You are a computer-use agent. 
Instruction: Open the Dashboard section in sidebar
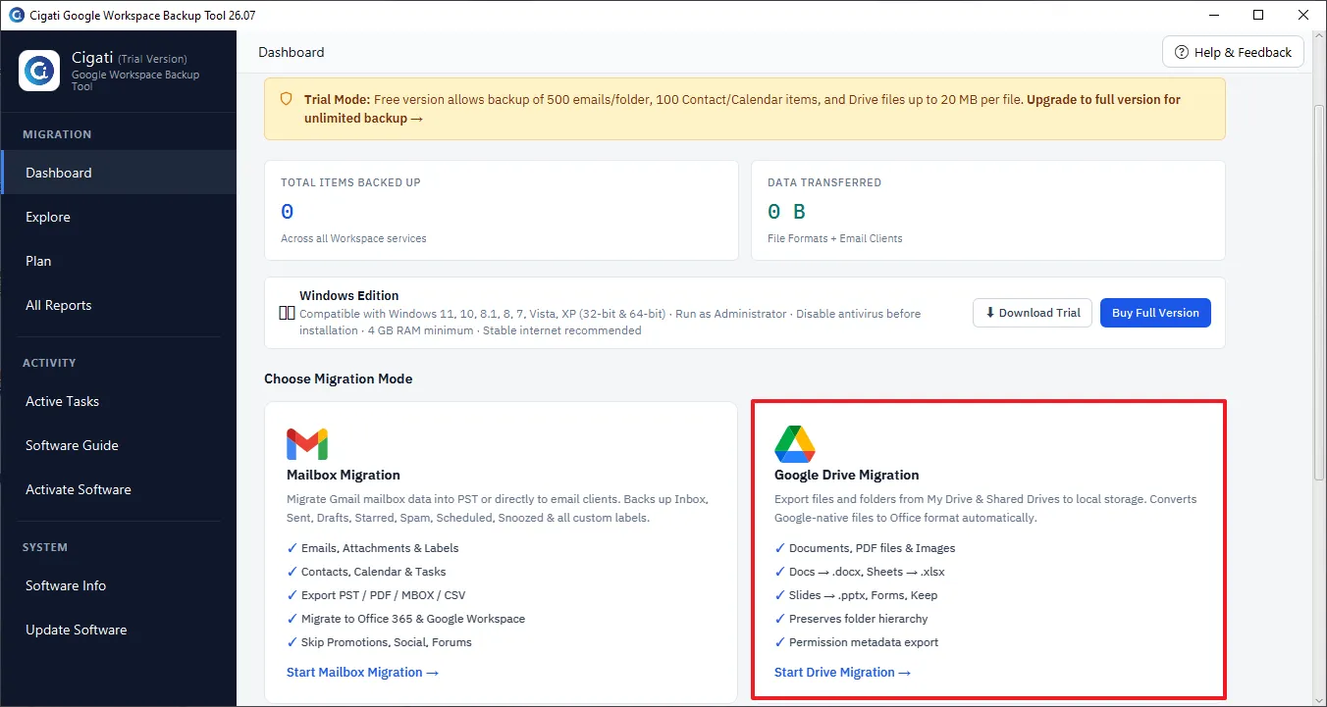click(118, 173)
